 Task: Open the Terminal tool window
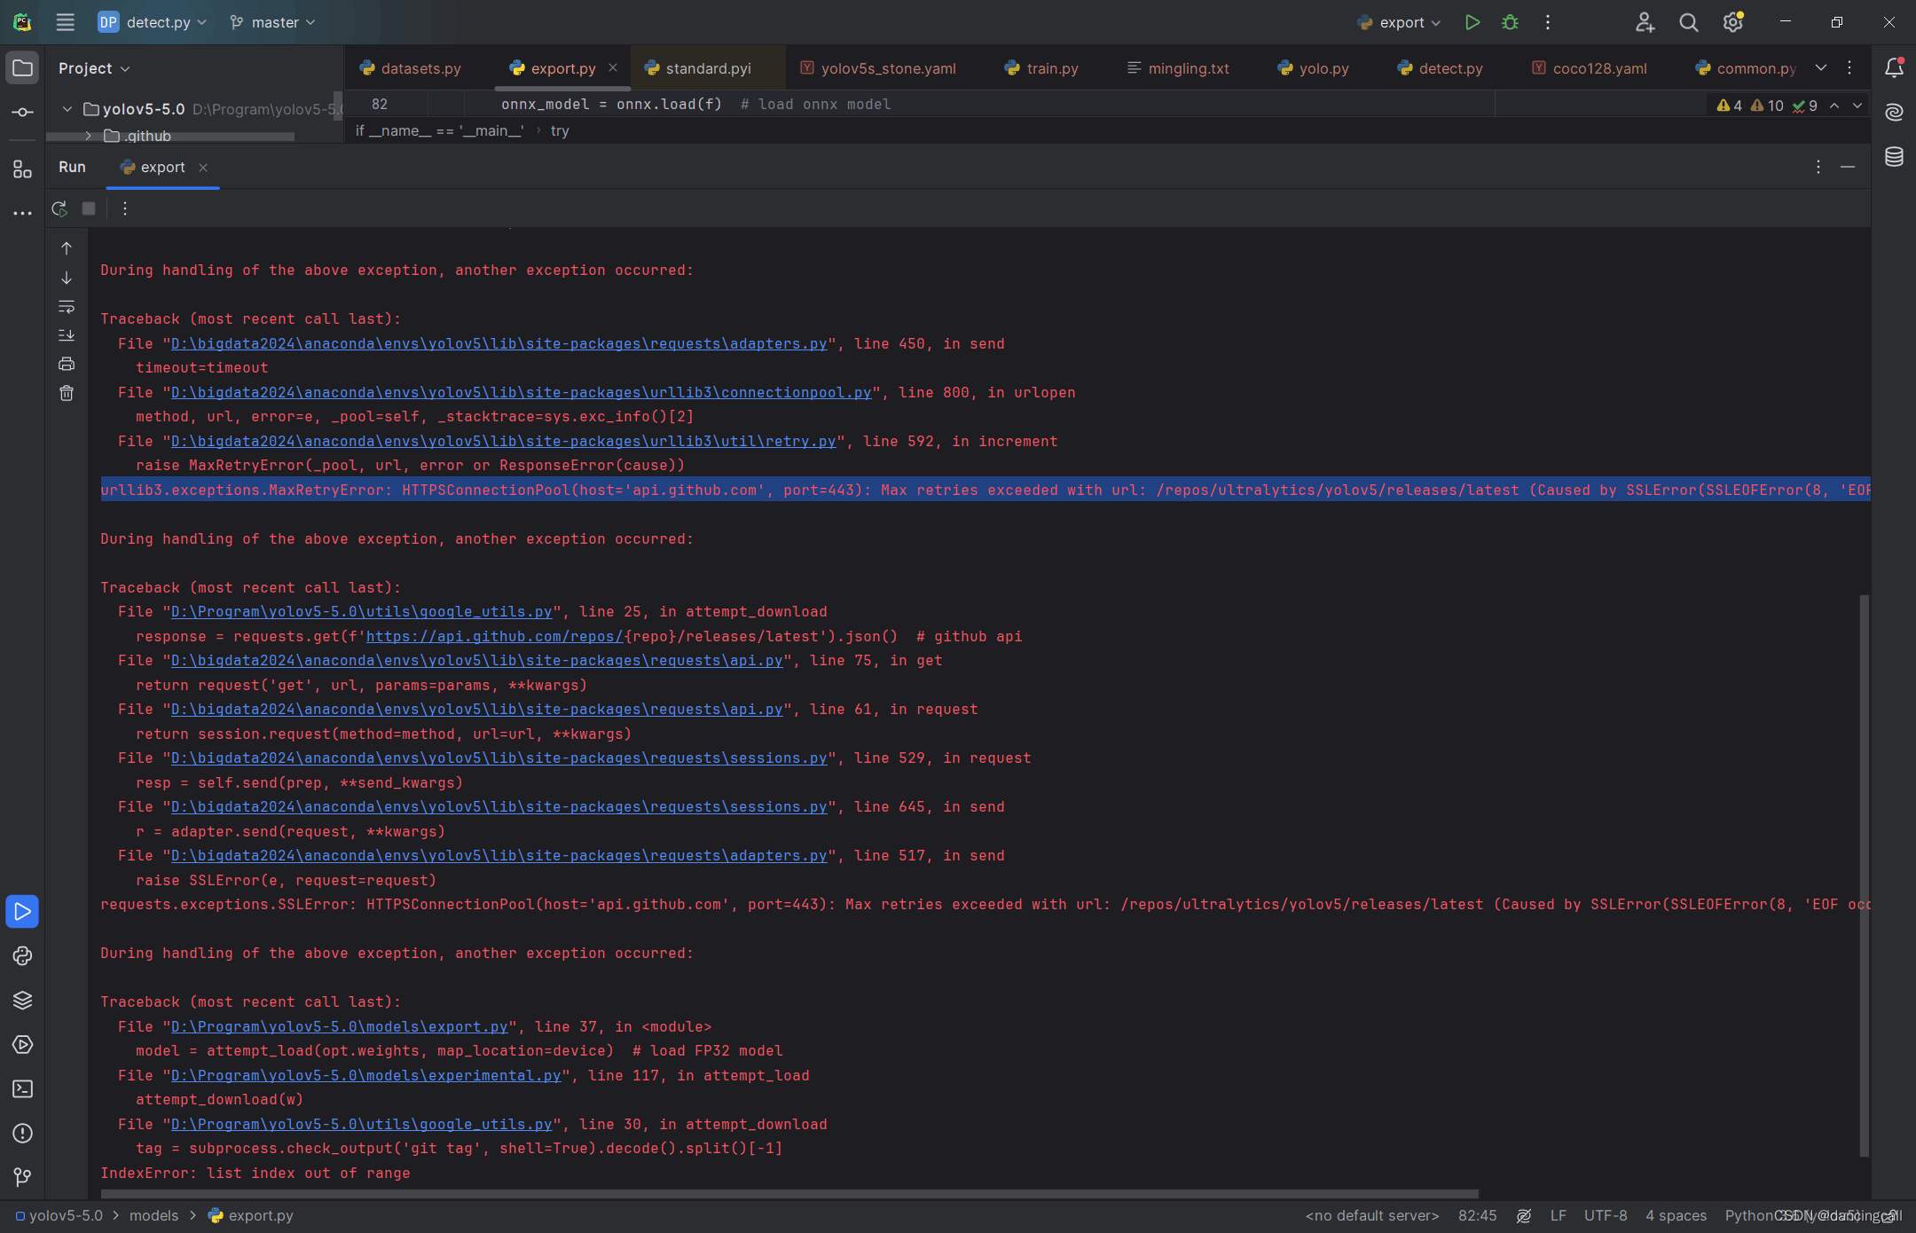(22, 1089)
